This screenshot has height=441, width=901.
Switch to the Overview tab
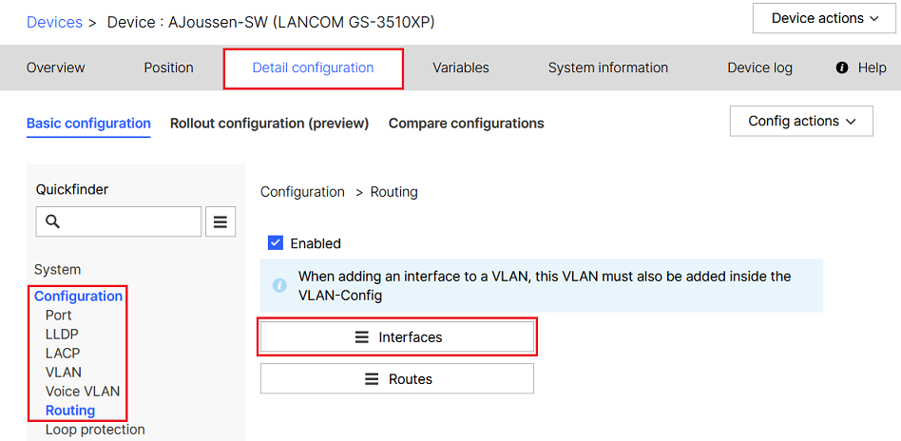[56, 68]
